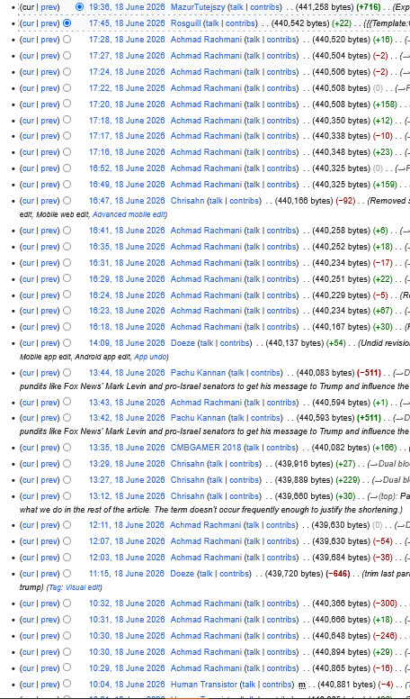The height and width of the screenshot is (699, 410).
Task: Select radio button for 19:36 MazurTutejszy revision
Action: (x=79, y=6)
